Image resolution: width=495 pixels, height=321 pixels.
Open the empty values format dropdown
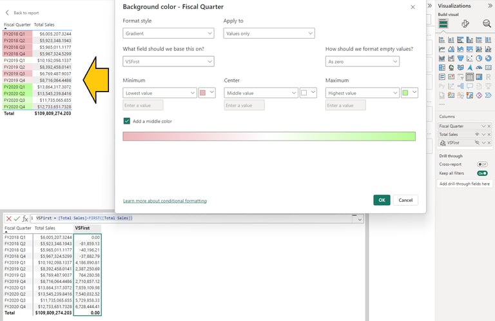(x=362, y=61)
